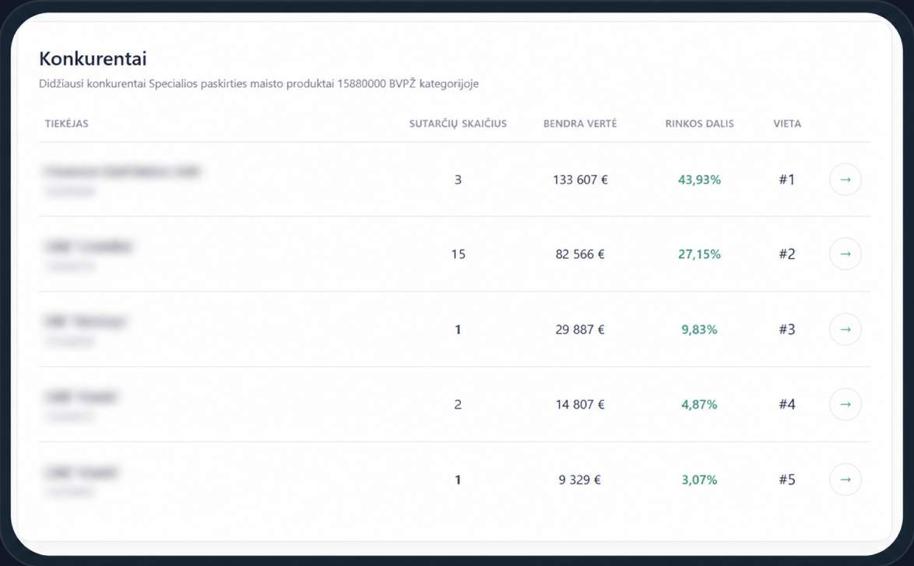
Task: Open the blurred supplier name in row #2
Action: pyautogui.click(x=88, y=247)
